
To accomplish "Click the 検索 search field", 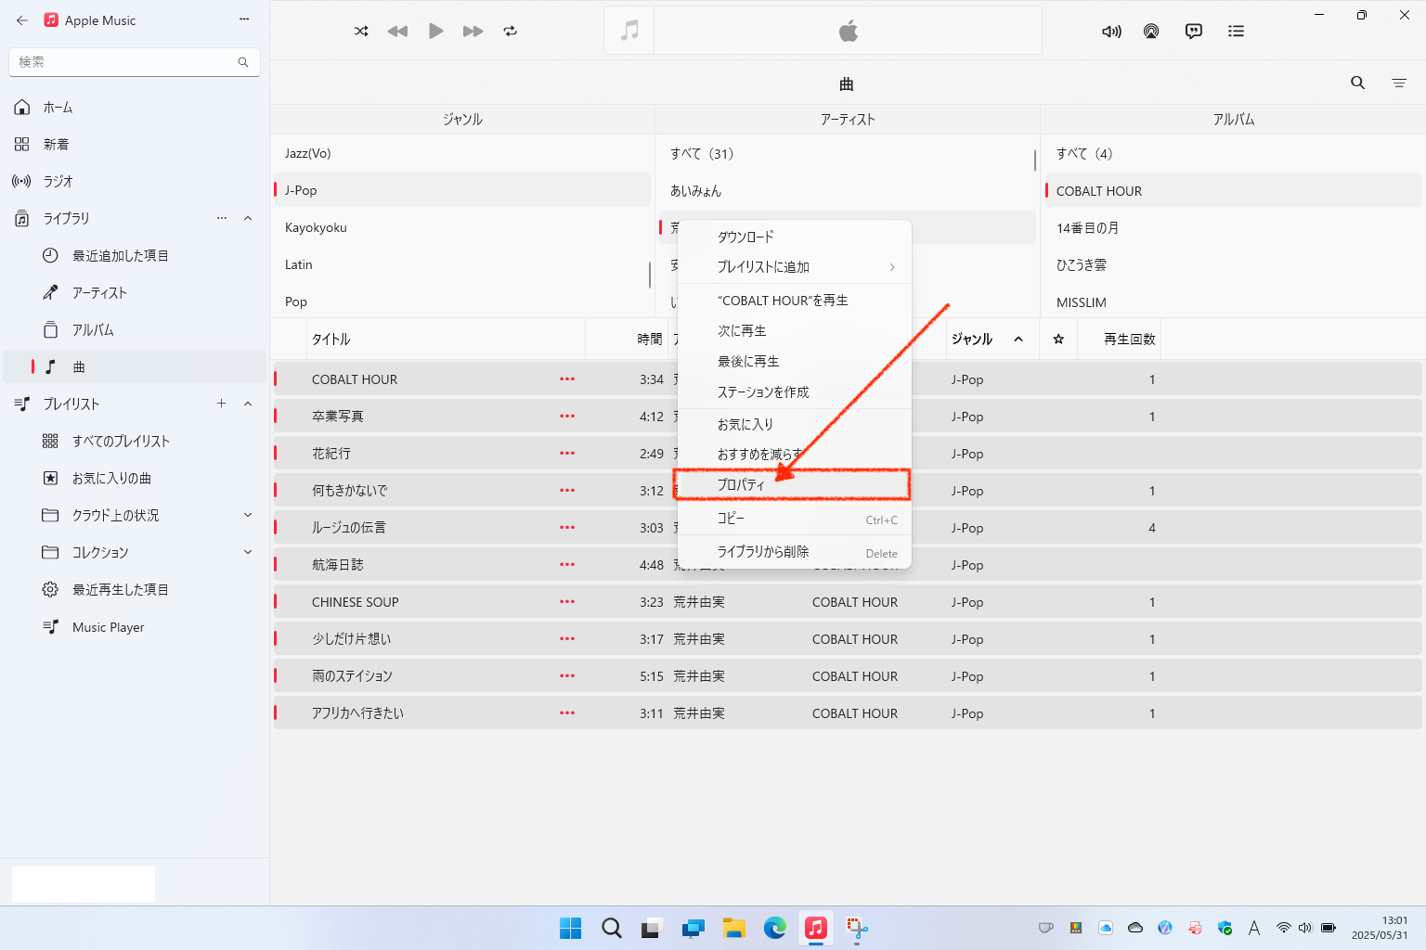I will (125, 62).
